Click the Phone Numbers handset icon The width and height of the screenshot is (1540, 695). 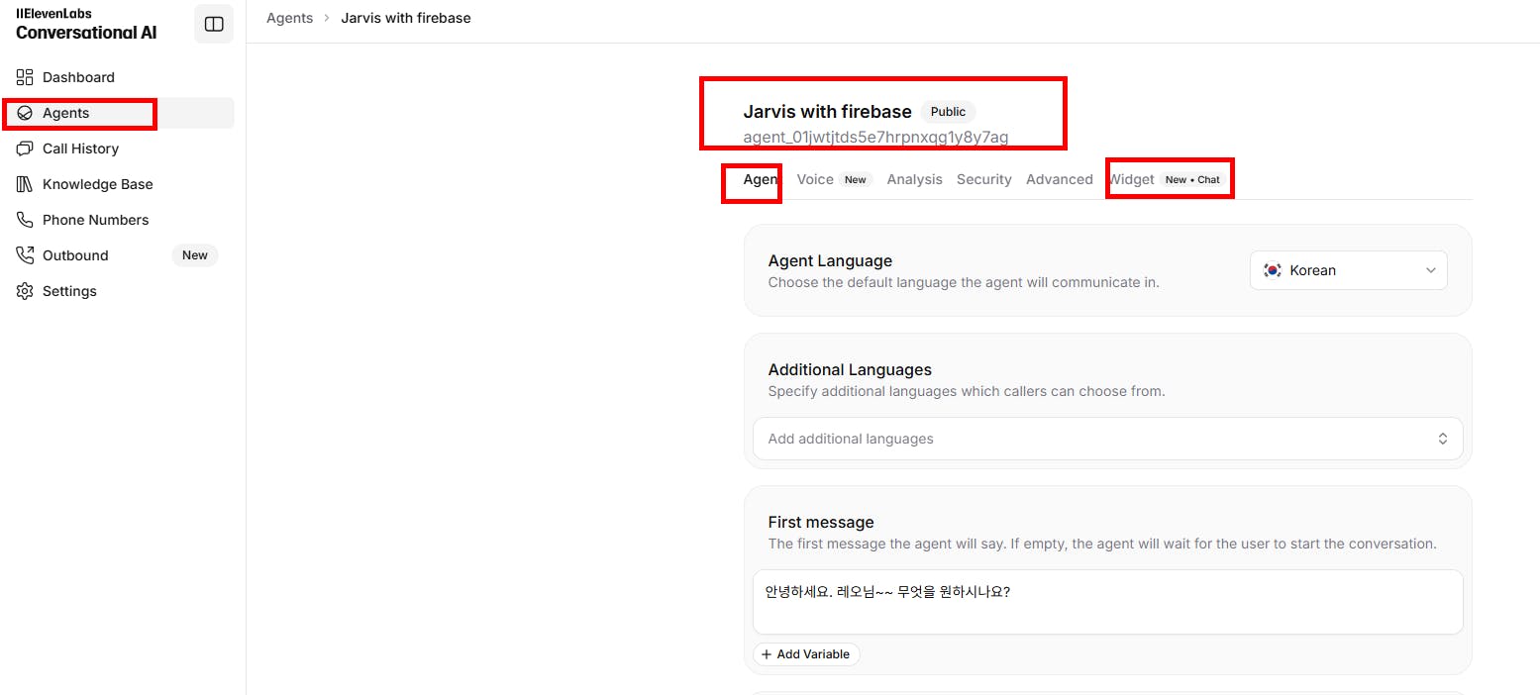pyautogui.click(x=25, y=220)
